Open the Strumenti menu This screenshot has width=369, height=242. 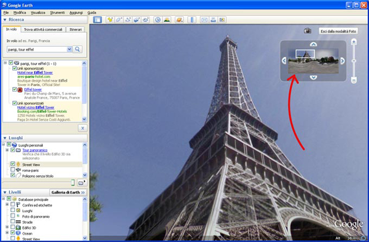click(57, 13)
